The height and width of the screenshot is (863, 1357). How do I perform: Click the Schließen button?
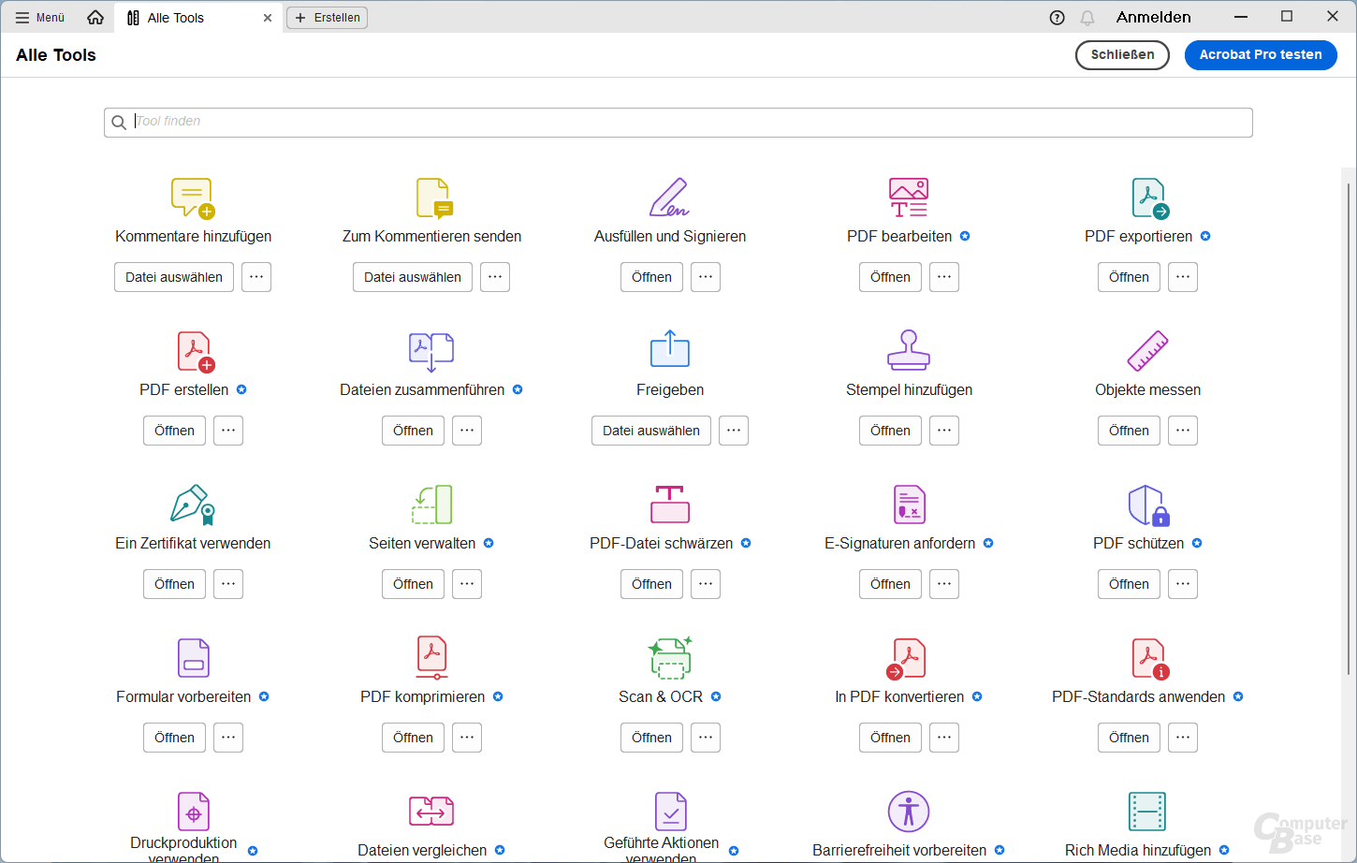(1122, 55)
